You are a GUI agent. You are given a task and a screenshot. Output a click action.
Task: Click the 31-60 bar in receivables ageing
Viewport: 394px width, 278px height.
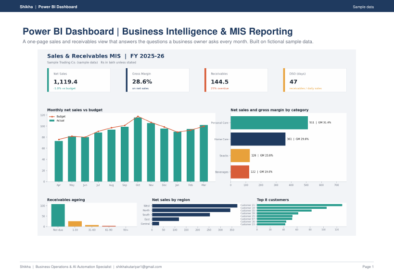pyautogui.click(x=92, y=226)
